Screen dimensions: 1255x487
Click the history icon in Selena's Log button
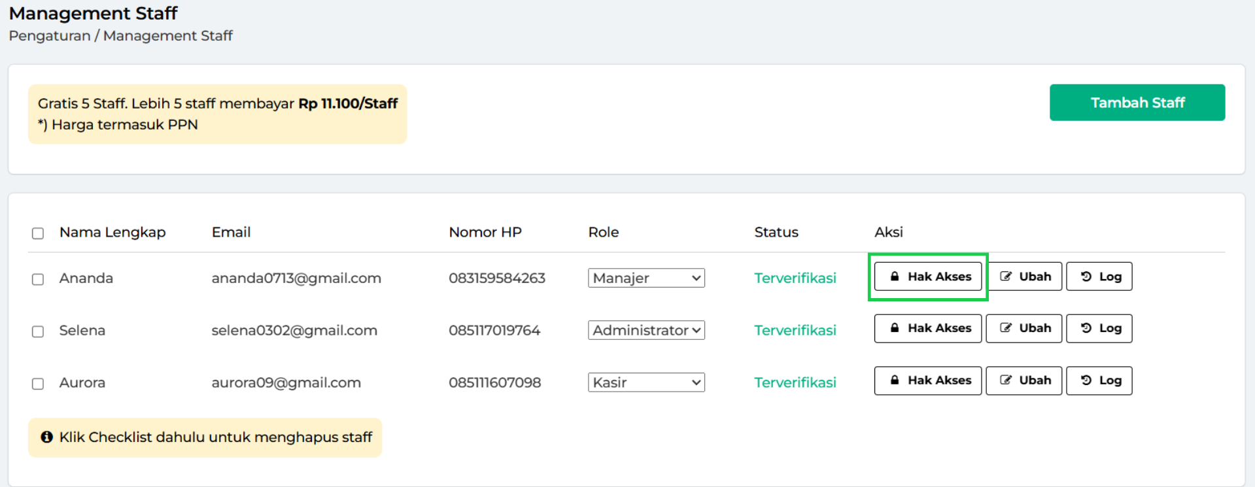click(1086, 328)
